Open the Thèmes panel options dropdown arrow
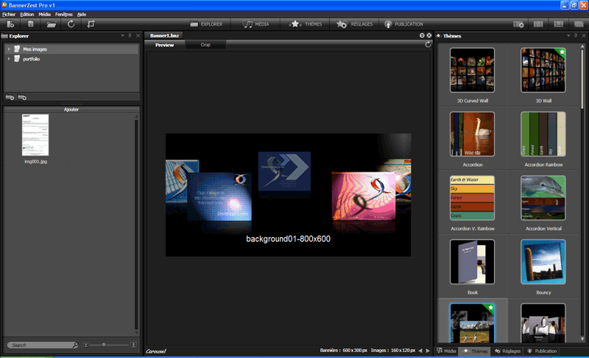The height and width of the screenshot is (358, 589). pos(568,35)
